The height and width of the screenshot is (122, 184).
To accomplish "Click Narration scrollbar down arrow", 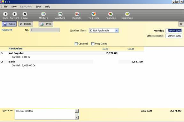I will [77, 118].
